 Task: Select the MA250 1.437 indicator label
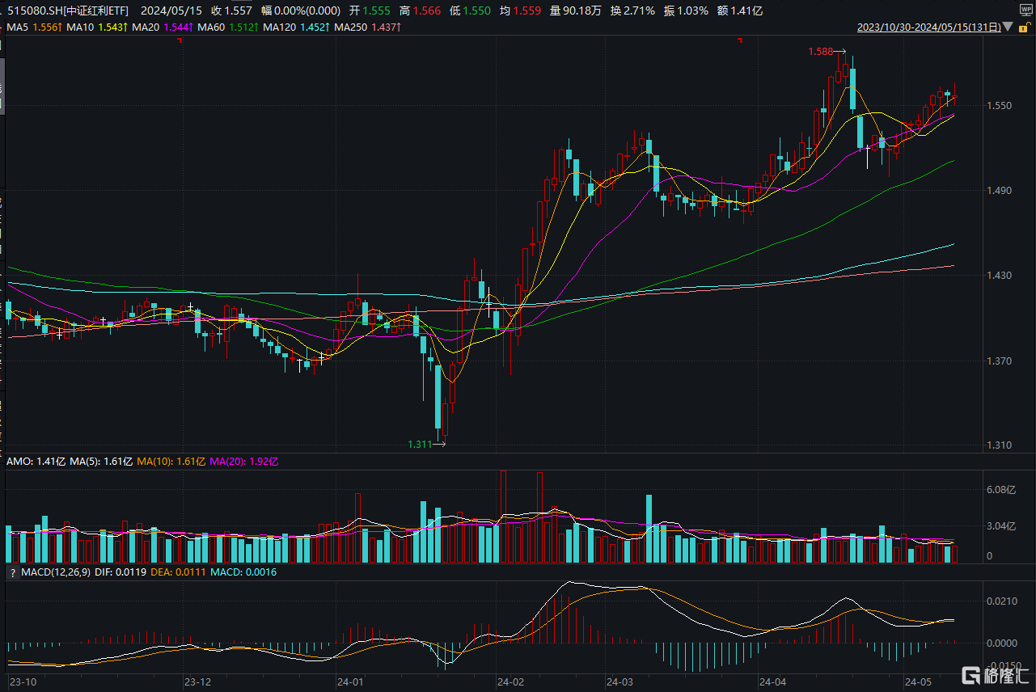(x=368, y=27)
